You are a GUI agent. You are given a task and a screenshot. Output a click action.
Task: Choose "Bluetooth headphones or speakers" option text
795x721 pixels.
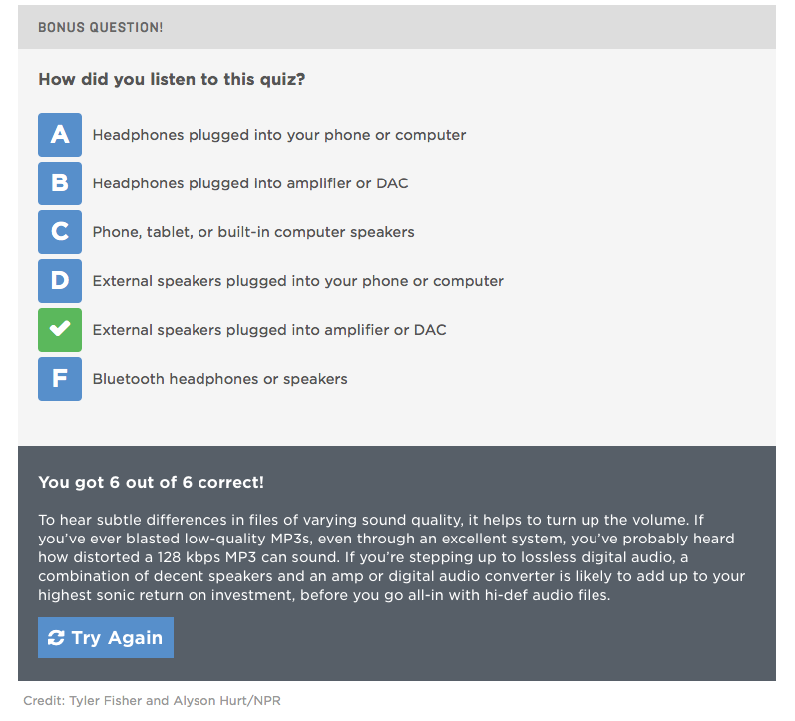pos(220,379)
